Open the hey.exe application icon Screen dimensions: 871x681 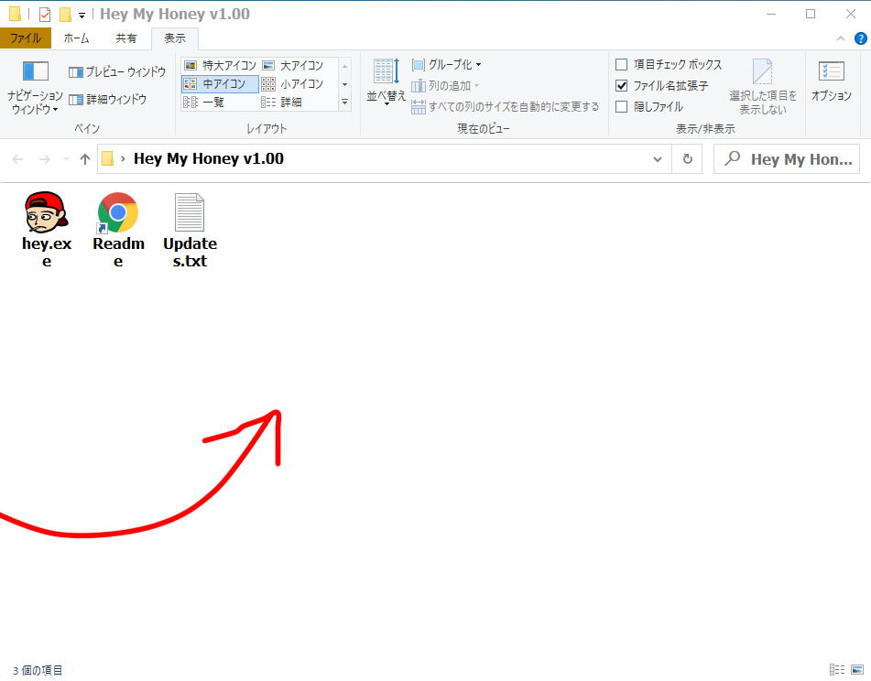point(46,213)
